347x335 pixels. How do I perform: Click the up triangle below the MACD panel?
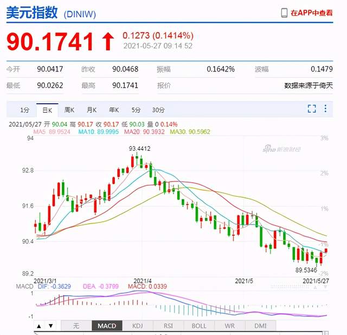coord(39,326)
